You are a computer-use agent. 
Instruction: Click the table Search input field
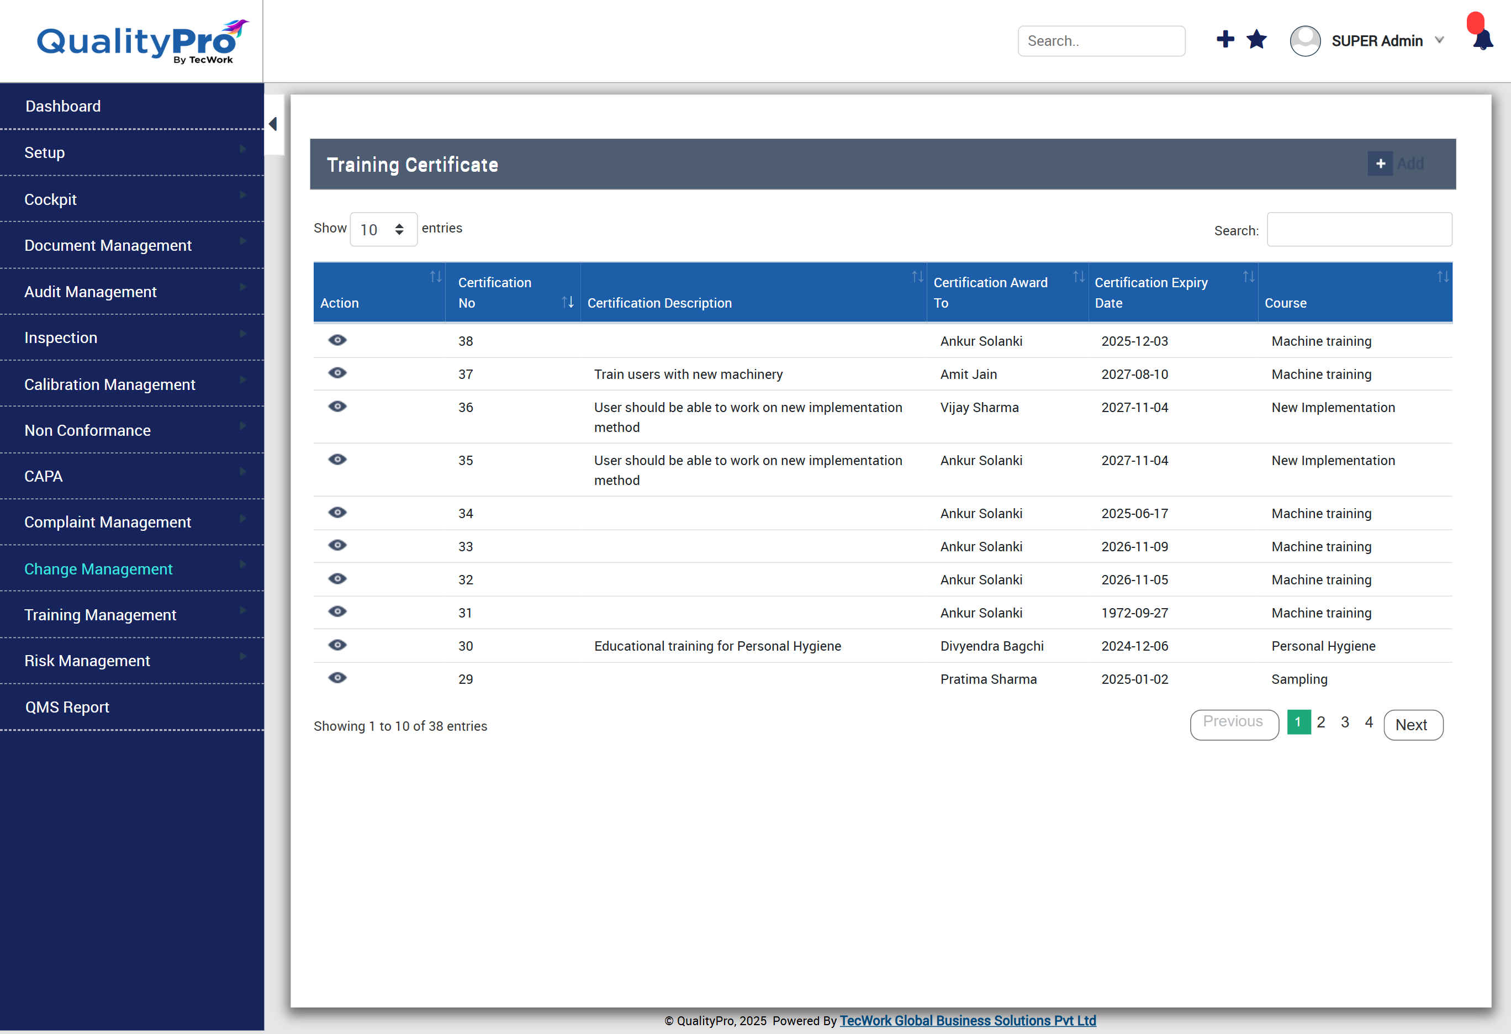click(x=1359, y=230)
